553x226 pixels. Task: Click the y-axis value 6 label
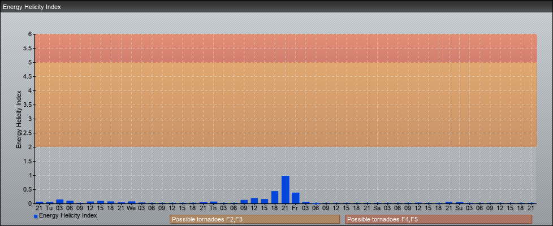(x=31, y=34)
